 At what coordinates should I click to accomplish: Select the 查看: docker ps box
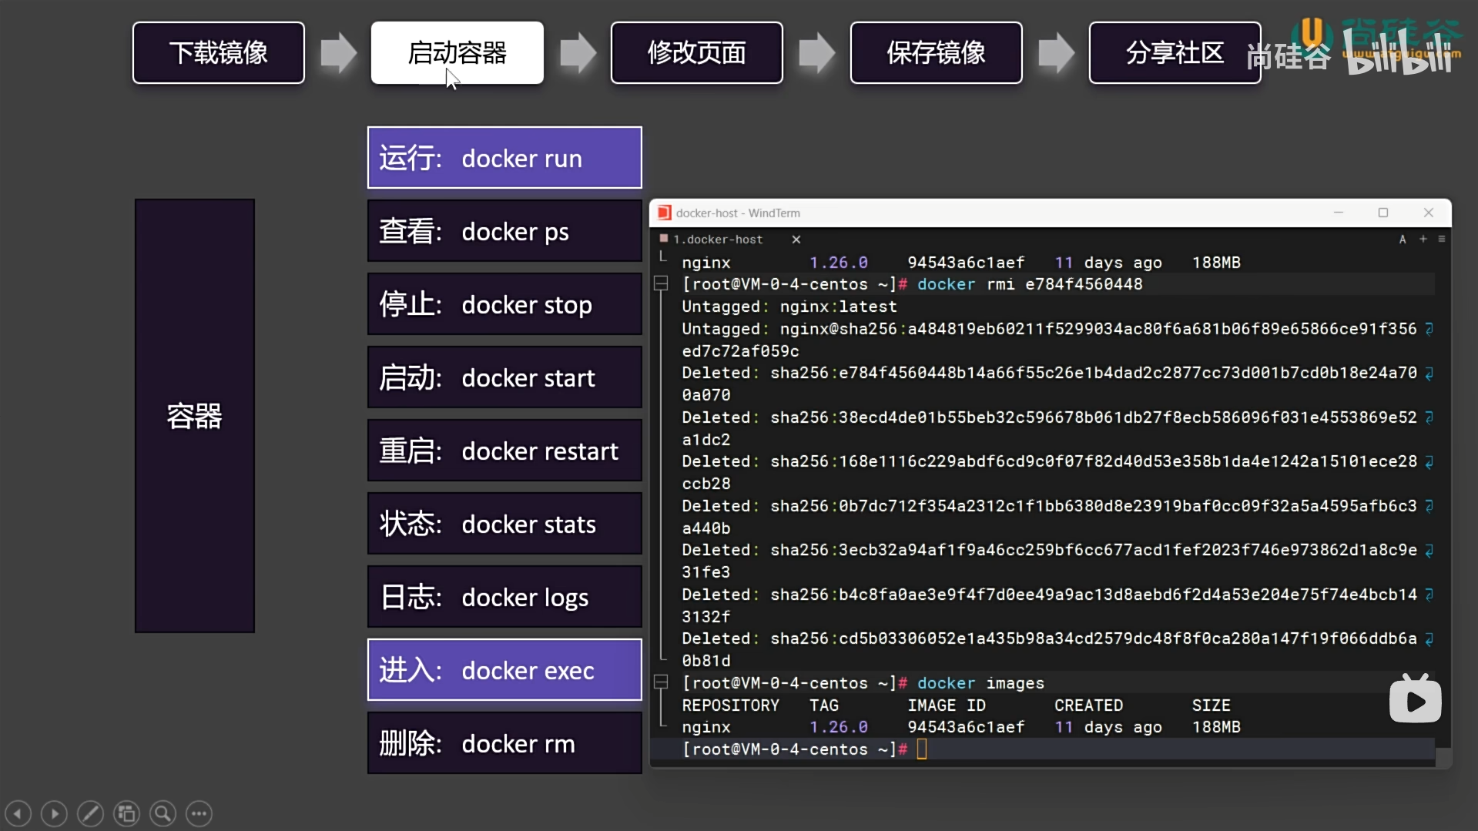point(504,231)
